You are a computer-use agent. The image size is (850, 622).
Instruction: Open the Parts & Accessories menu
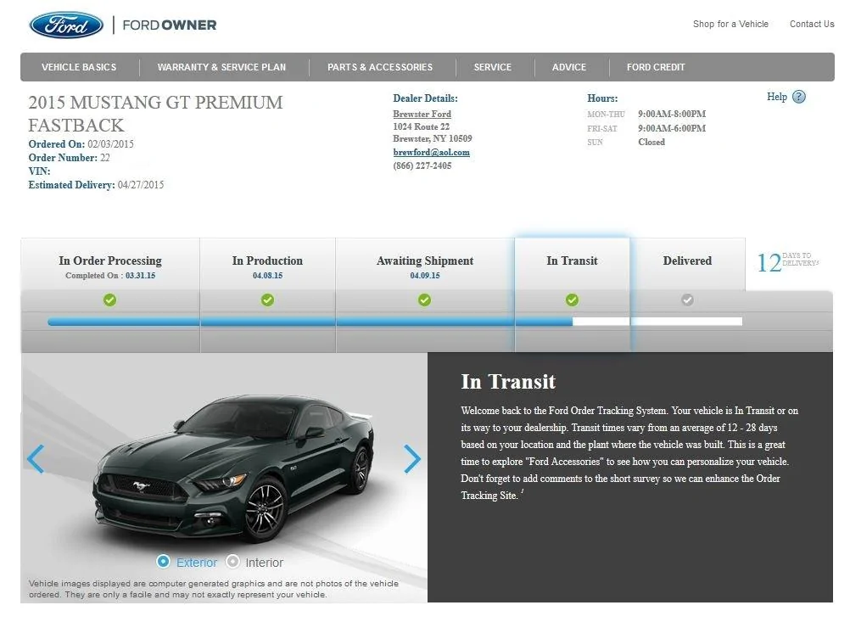click(380, 67)
